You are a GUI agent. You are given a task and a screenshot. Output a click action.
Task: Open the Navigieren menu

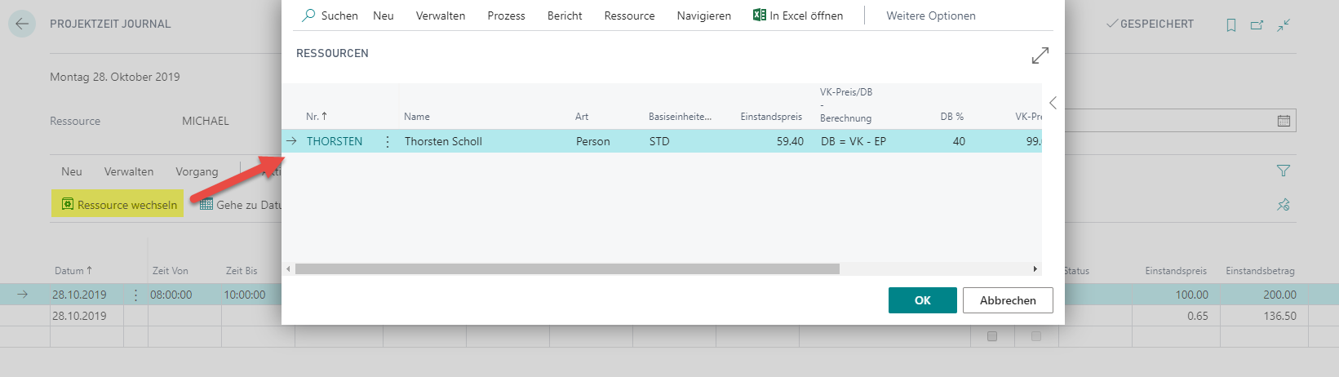(704, 16)
